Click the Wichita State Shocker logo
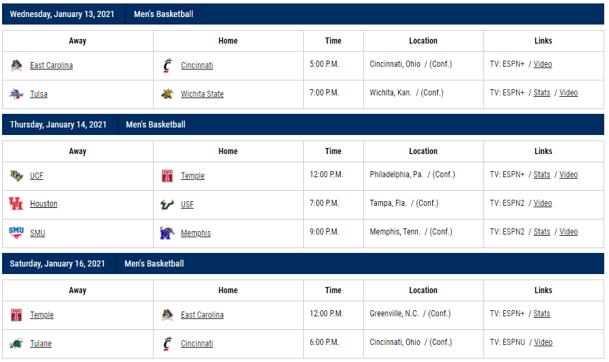This screenshot has width=609, height=362. pos(167,94)
